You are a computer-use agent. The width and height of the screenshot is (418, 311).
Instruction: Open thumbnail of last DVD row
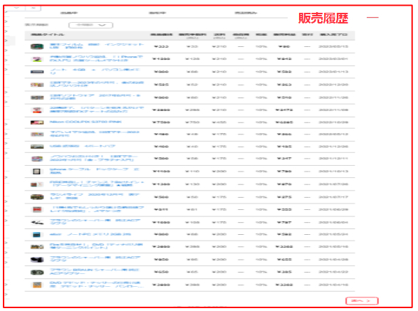(37, 285)
